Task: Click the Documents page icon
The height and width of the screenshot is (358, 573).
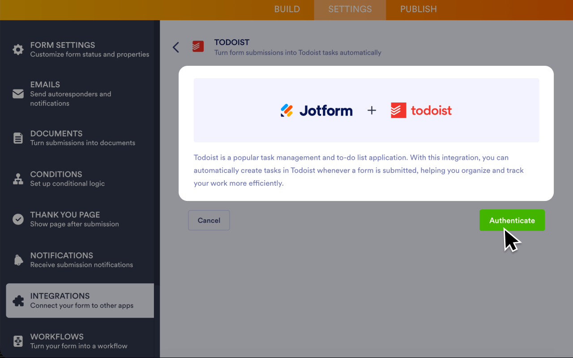Action: click(17, 138)
